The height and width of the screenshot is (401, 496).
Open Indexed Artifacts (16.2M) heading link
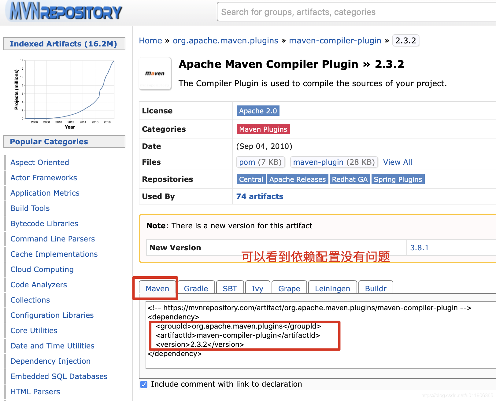pyautogui.click(x=64, y=44)
